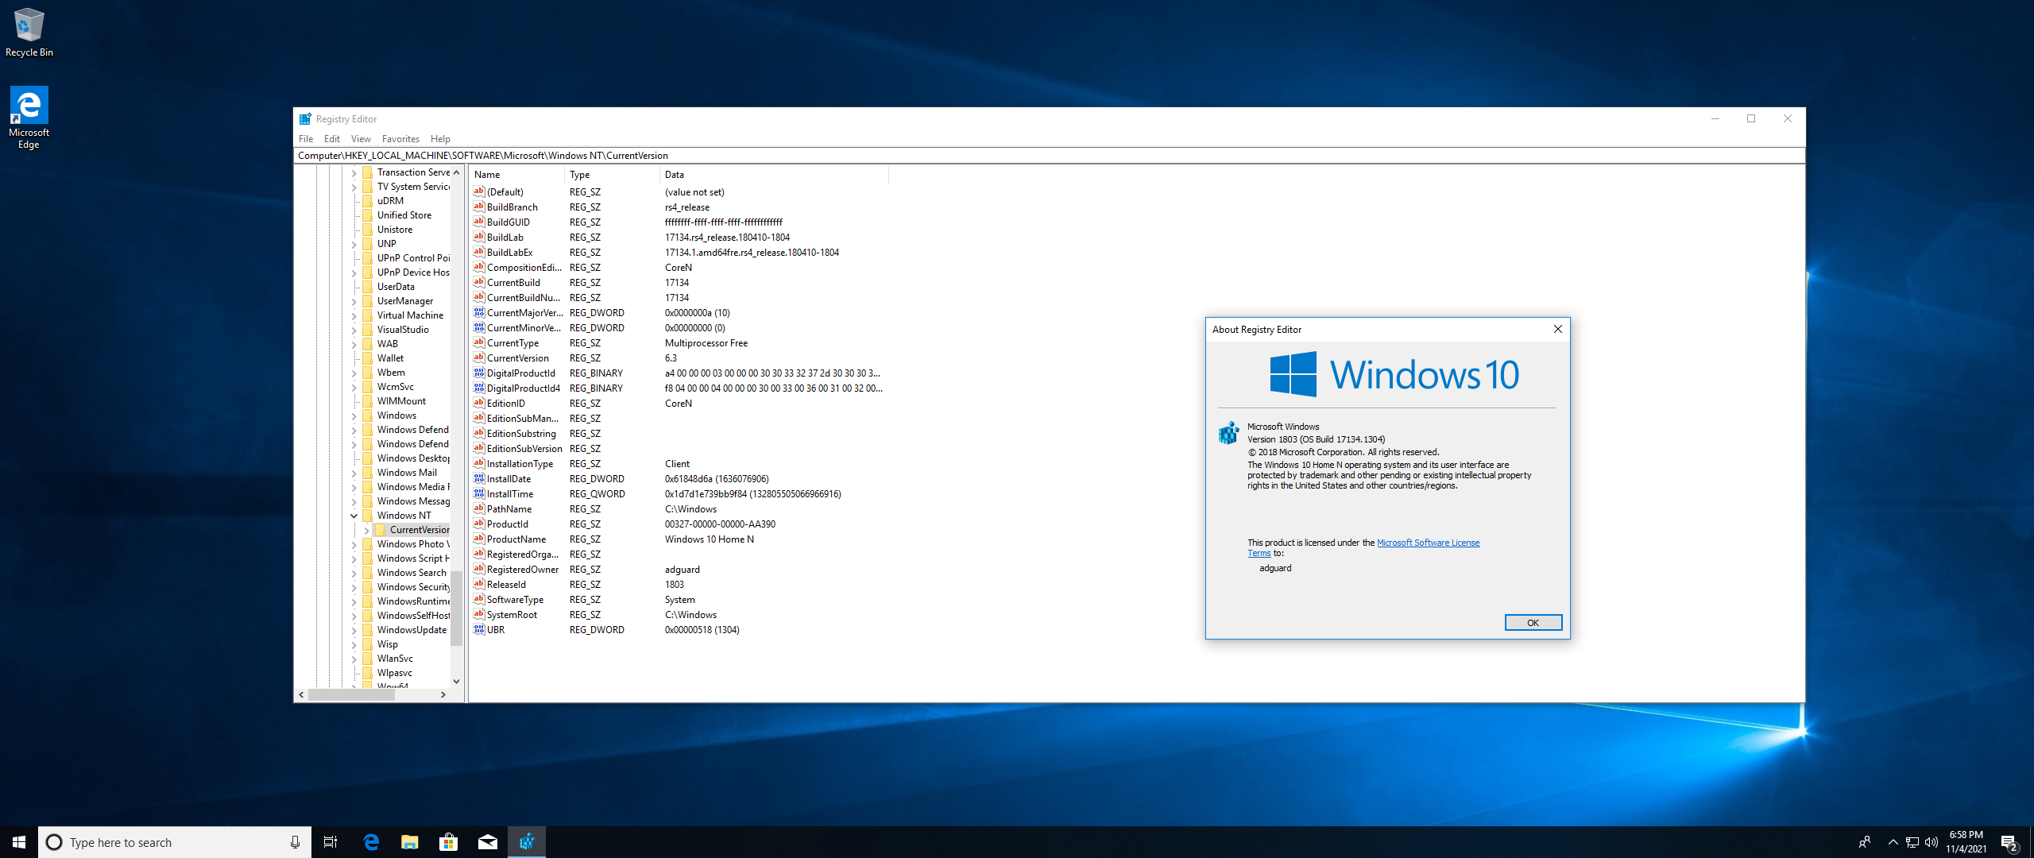Open the Mail app from taskbar

point(487,842)
